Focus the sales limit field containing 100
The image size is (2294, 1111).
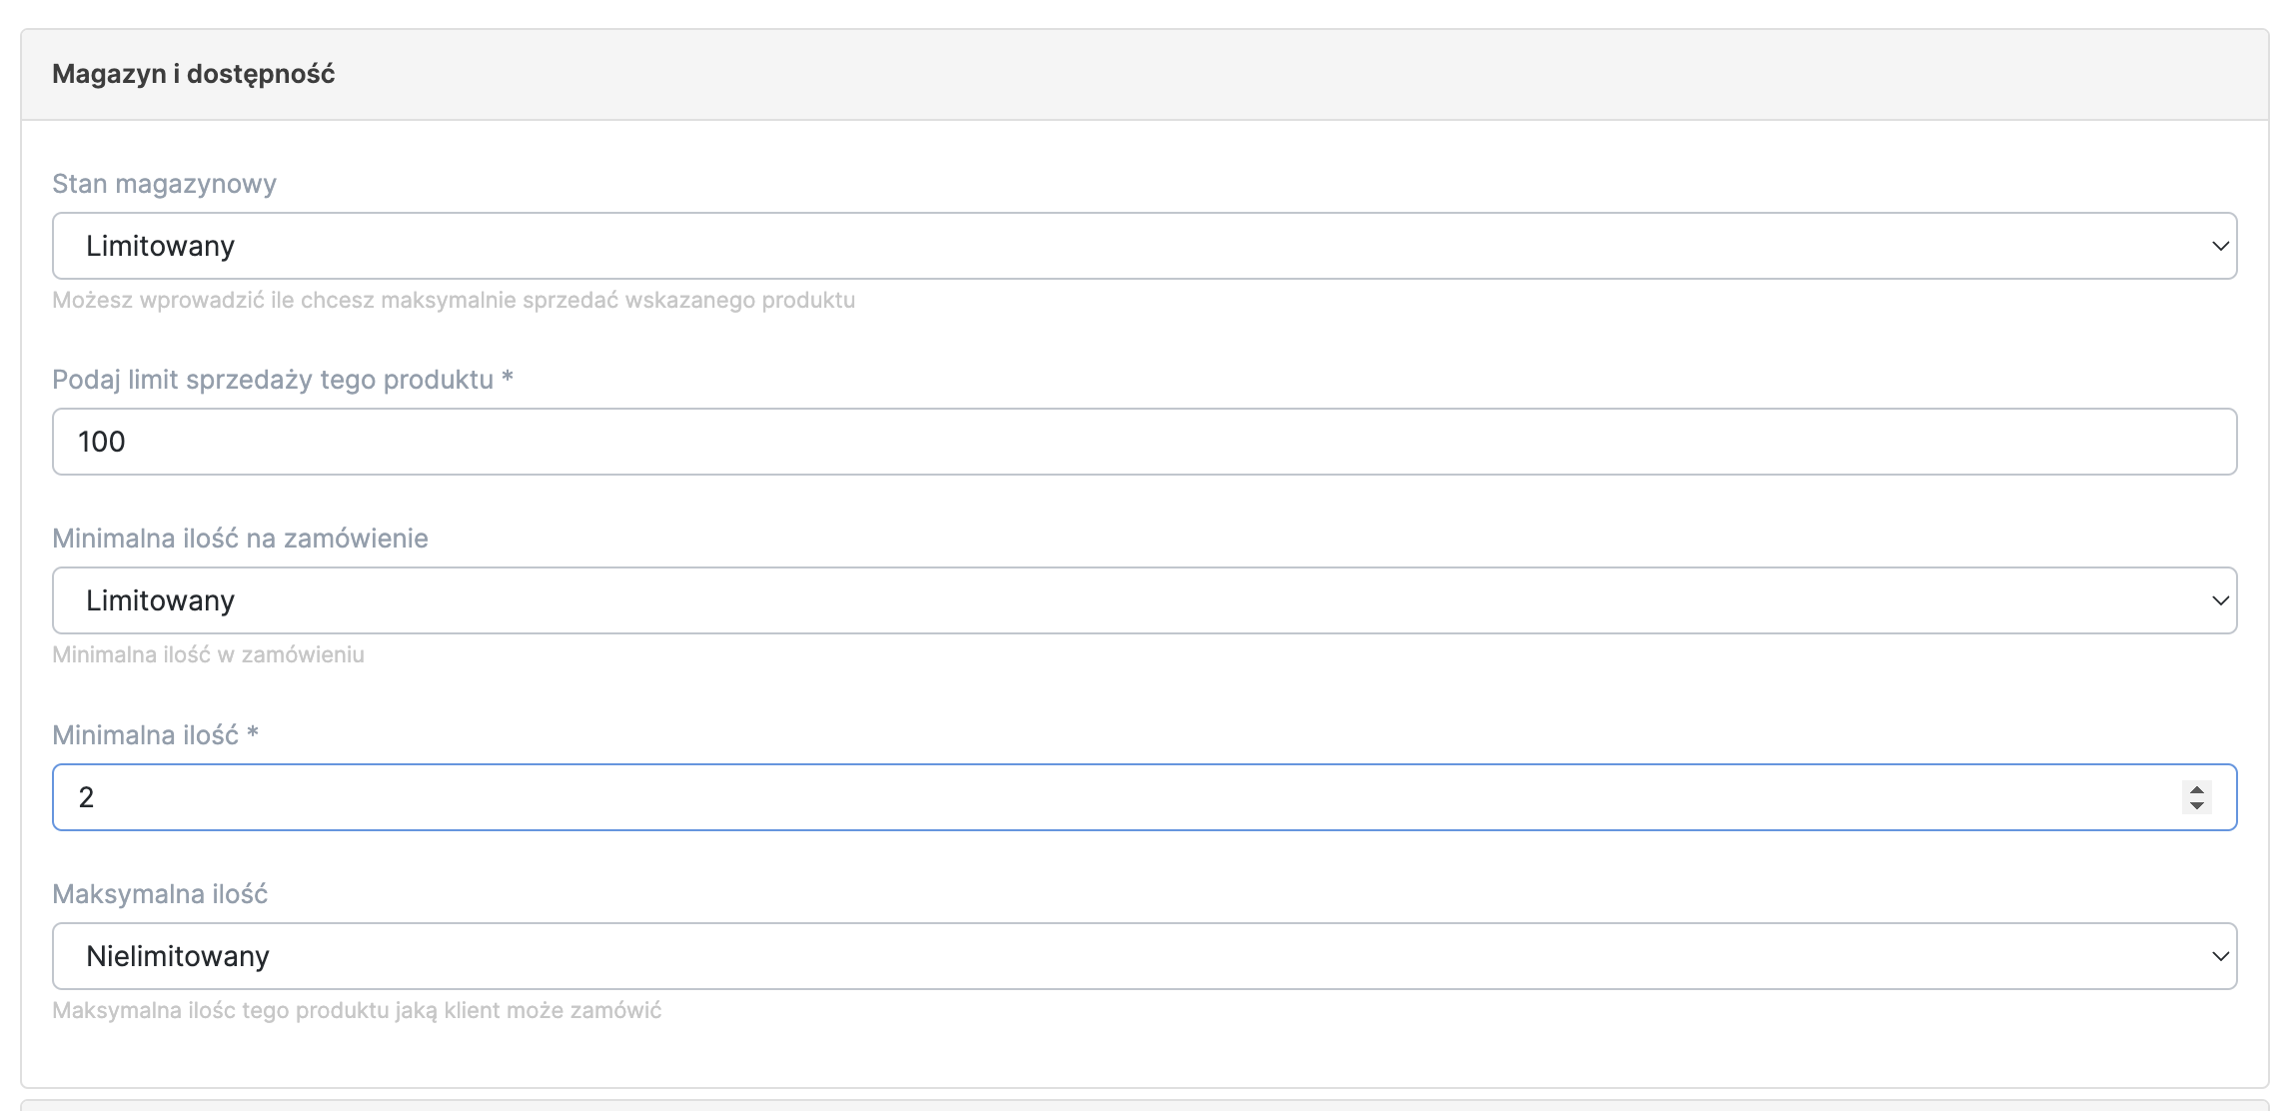1143,442
